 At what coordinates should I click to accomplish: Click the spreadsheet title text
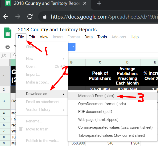tap(57, 30)
